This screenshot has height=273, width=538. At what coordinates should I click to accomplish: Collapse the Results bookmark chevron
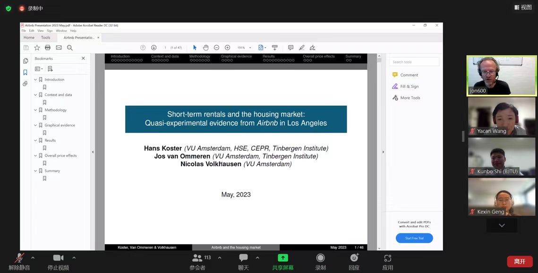[x=35, y=140]
